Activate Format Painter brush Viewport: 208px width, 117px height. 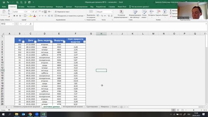[9, 17]
